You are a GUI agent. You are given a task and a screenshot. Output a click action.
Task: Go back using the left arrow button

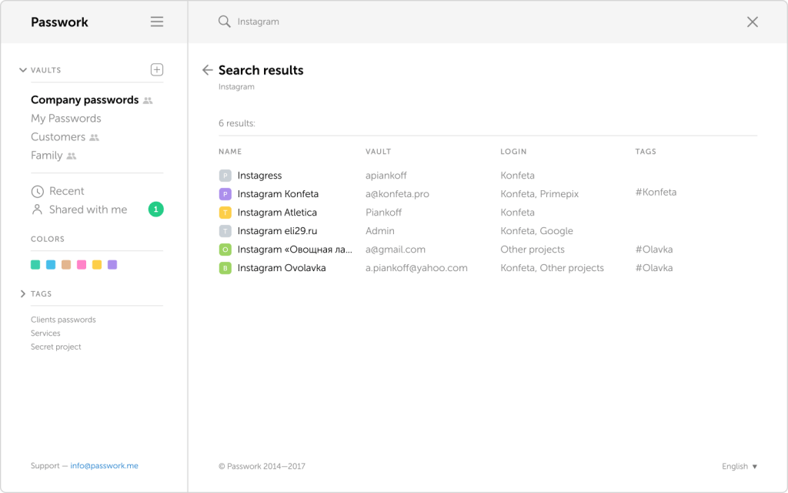point(207,69)
